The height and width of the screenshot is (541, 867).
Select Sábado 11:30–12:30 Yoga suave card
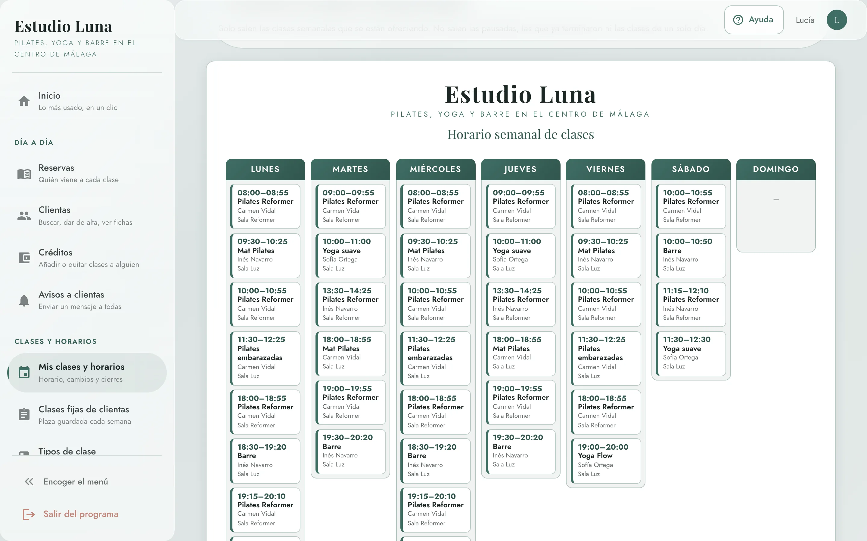click(691, 353)
